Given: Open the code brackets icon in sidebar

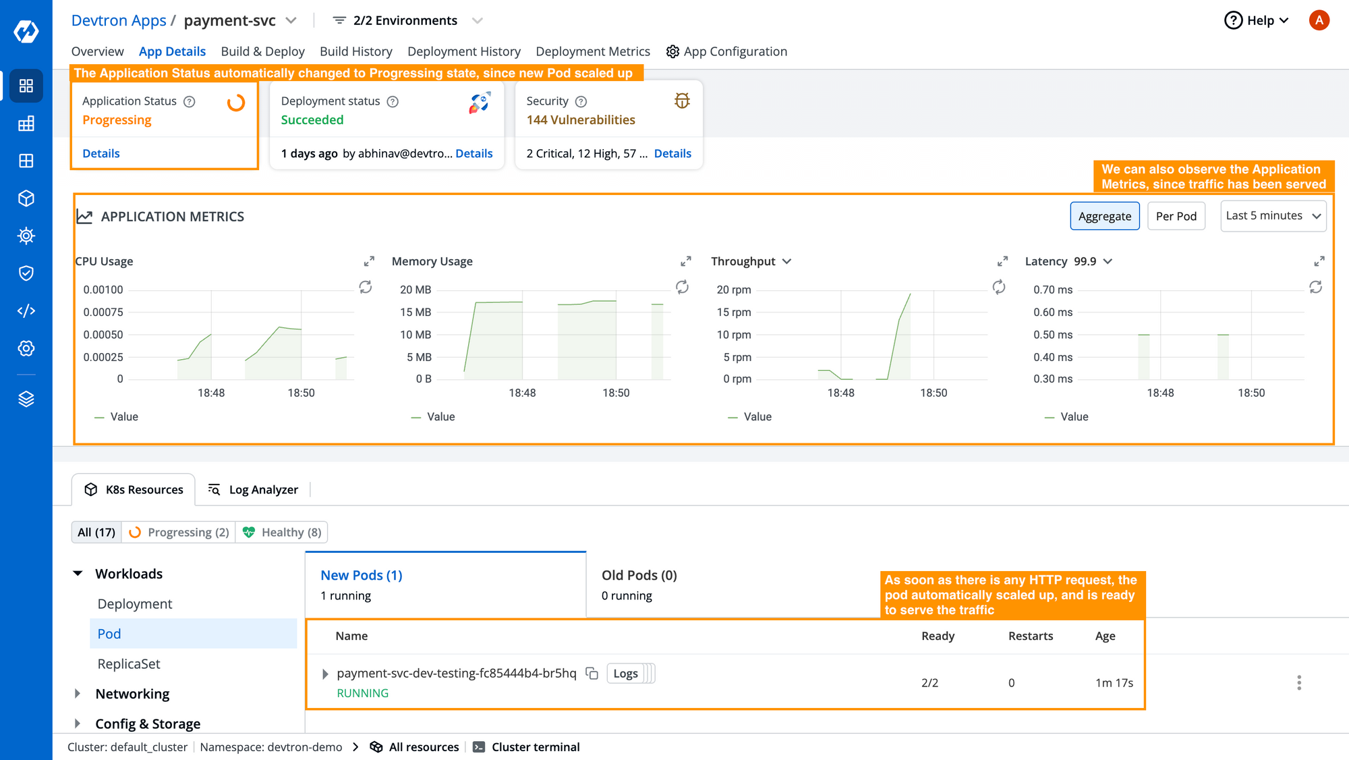Looking at the screenshot, I should pos(26,310).
